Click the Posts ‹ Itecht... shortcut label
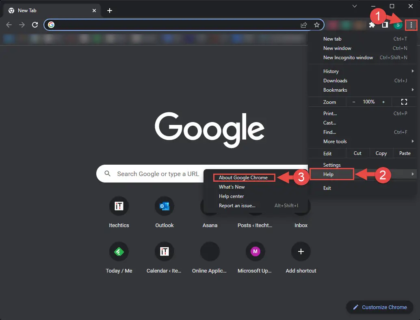 pyautogui.click(x=255, y=225)
